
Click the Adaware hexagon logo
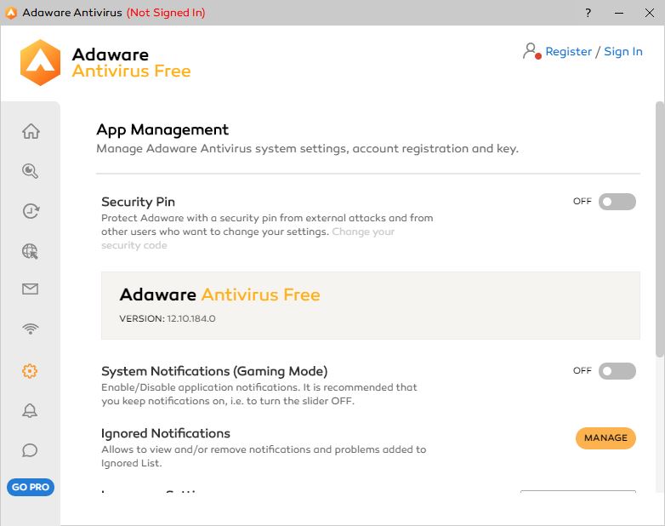click(x=40, y=62)
